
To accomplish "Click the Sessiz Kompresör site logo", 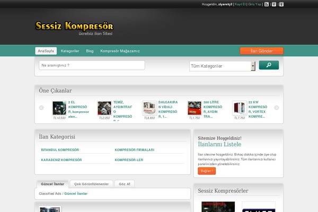I will (74, 28).
